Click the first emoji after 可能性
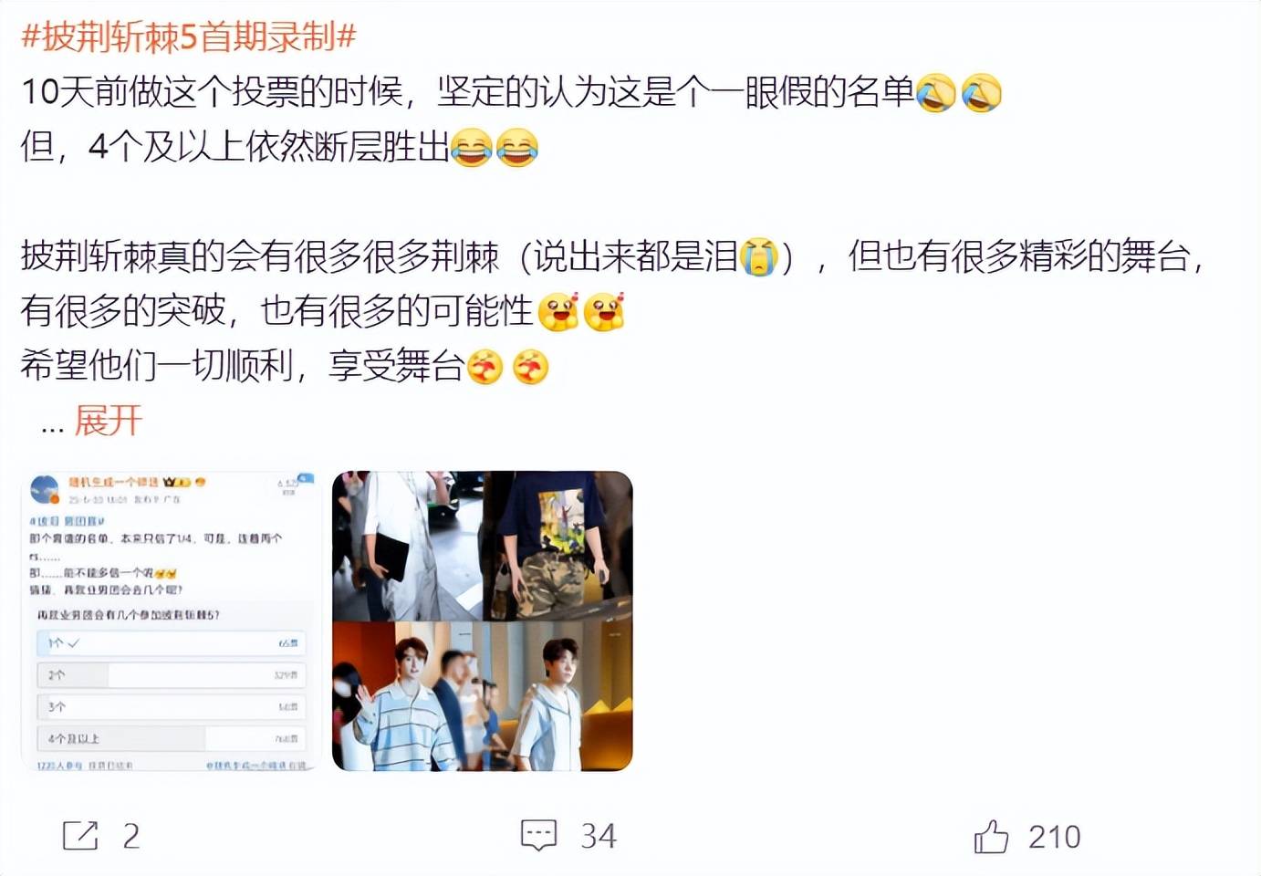Viewport: 1261px width, 876px height. click(x=558, y=312)
